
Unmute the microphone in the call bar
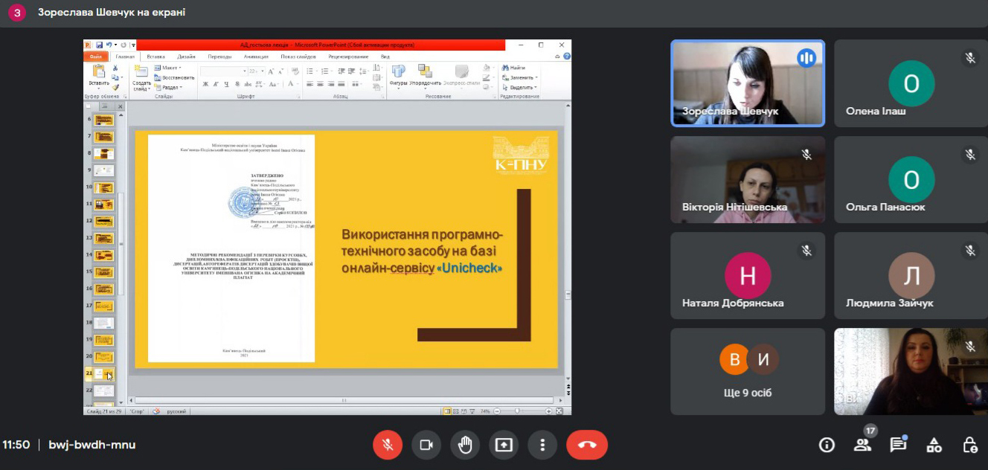(x=388, y=445)
